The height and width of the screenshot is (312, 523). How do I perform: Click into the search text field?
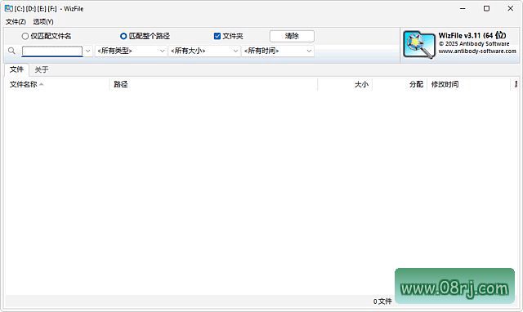point(52,51)
